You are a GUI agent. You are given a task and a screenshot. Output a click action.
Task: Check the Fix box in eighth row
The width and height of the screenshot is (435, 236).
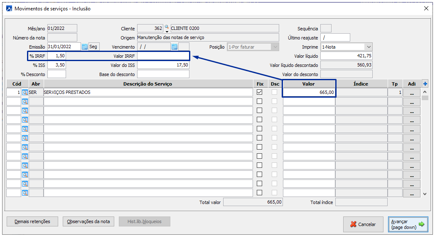[x=259, y=156]
